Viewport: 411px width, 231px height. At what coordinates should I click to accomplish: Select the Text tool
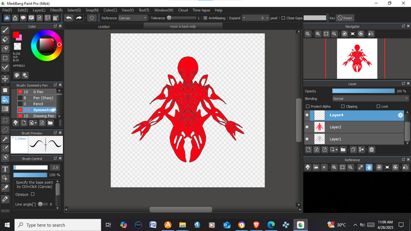point(5,169)
